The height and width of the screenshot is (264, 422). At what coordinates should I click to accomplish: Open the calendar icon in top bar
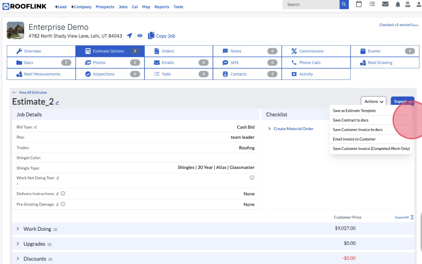tap(359, 4)
